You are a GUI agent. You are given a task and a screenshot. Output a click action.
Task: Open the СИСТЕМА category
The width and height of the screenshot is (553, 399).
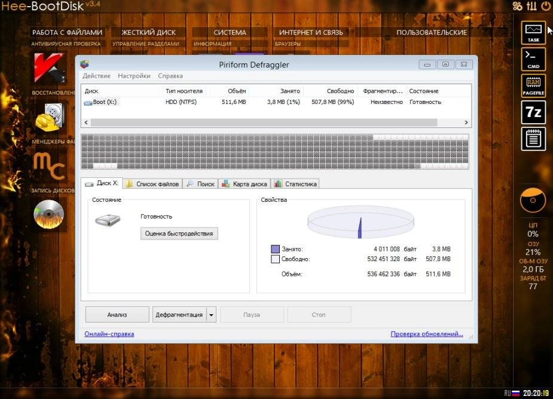pyautogui.click(x=230, y=32)
